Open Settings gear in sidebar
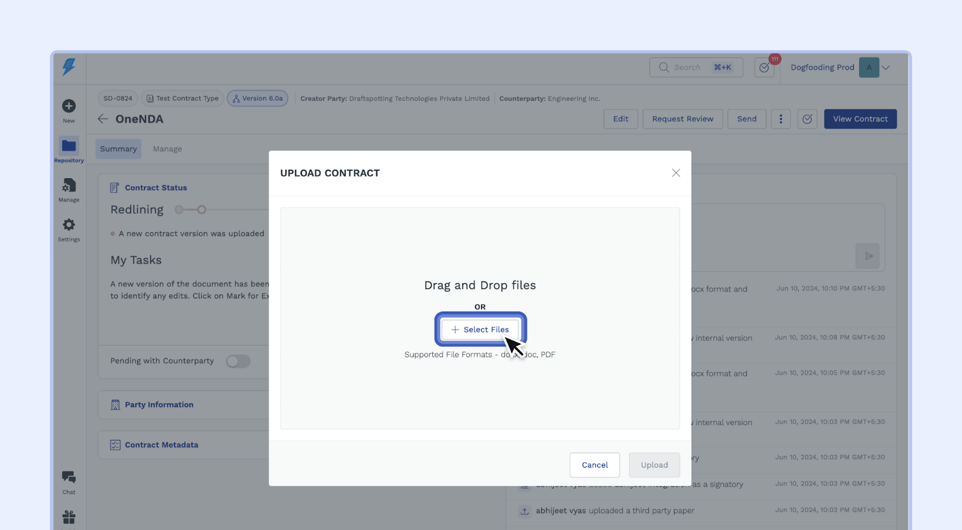Viewport: 962px width, 530px height. pos(69,224)
